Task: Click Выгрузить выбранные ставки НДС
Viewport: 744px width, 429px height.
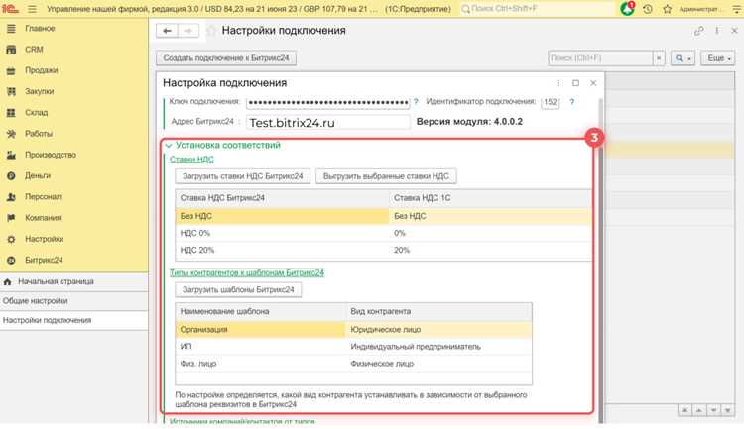Action: 386,176
